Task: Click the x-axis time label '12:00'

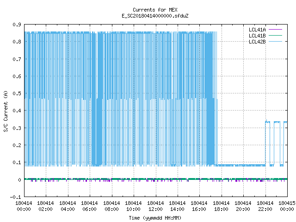Action: point(155,209)
